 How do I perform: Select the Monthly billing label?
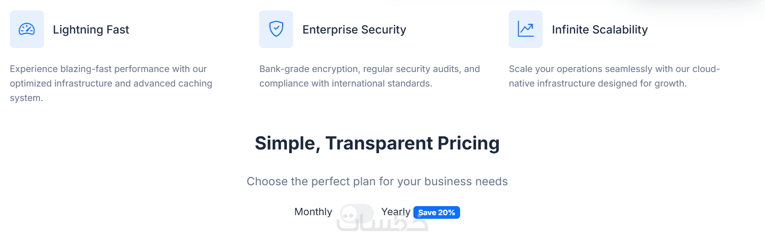click(313, 212)
